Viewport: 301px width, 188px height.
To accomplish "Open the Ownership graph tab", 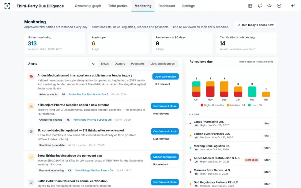I will [x=88, y=6].
